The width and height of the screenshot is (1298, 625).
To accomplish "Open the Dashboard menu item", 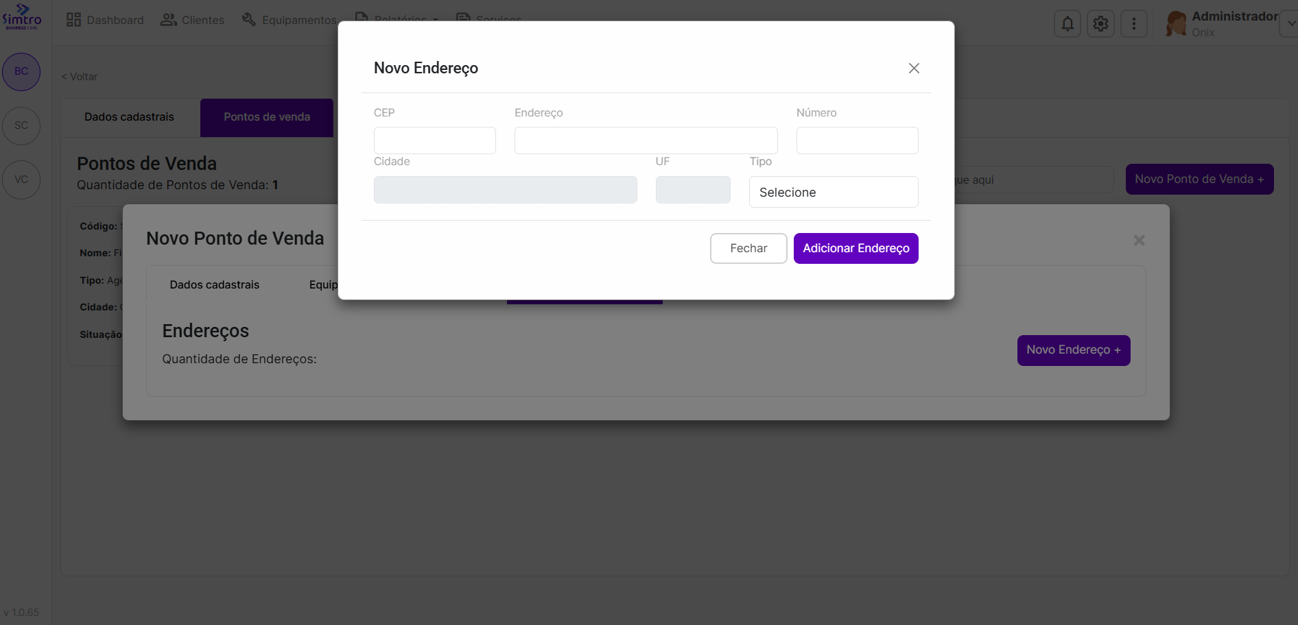I will (x=105, y=20).
